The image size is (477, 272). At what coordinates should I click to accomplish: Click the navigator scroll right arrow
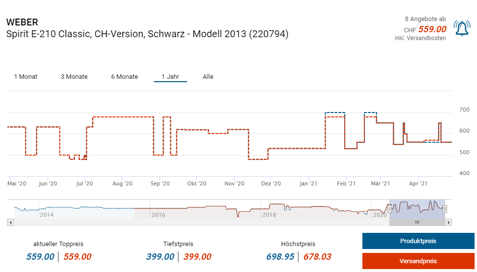pyautogui.click(x=449, y=222)
